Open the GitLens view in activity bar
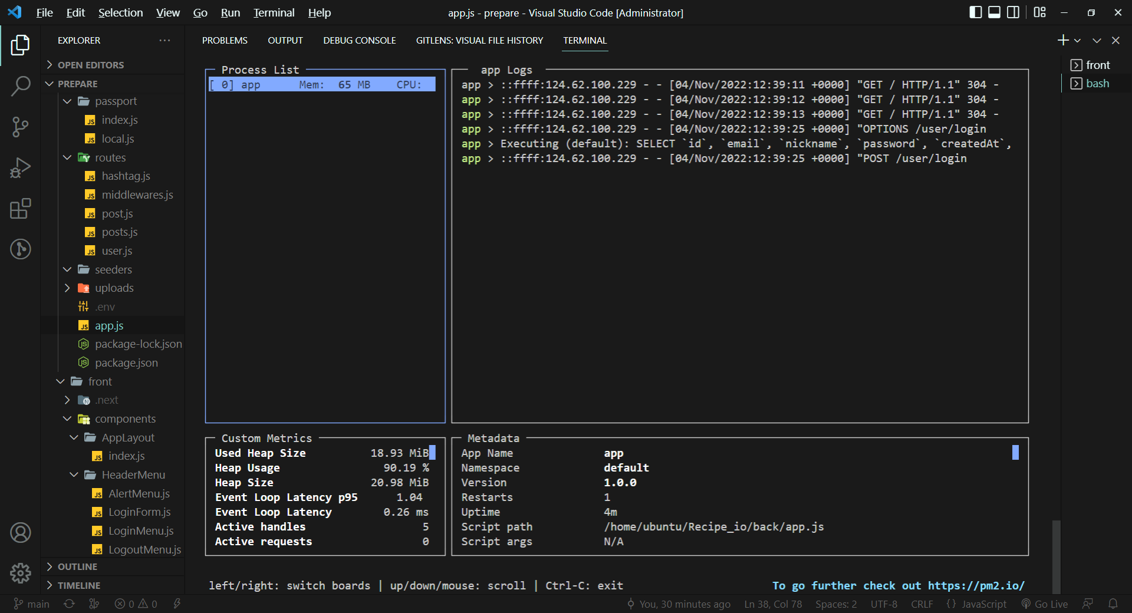Screen dimensions: 1132x613 20,249
